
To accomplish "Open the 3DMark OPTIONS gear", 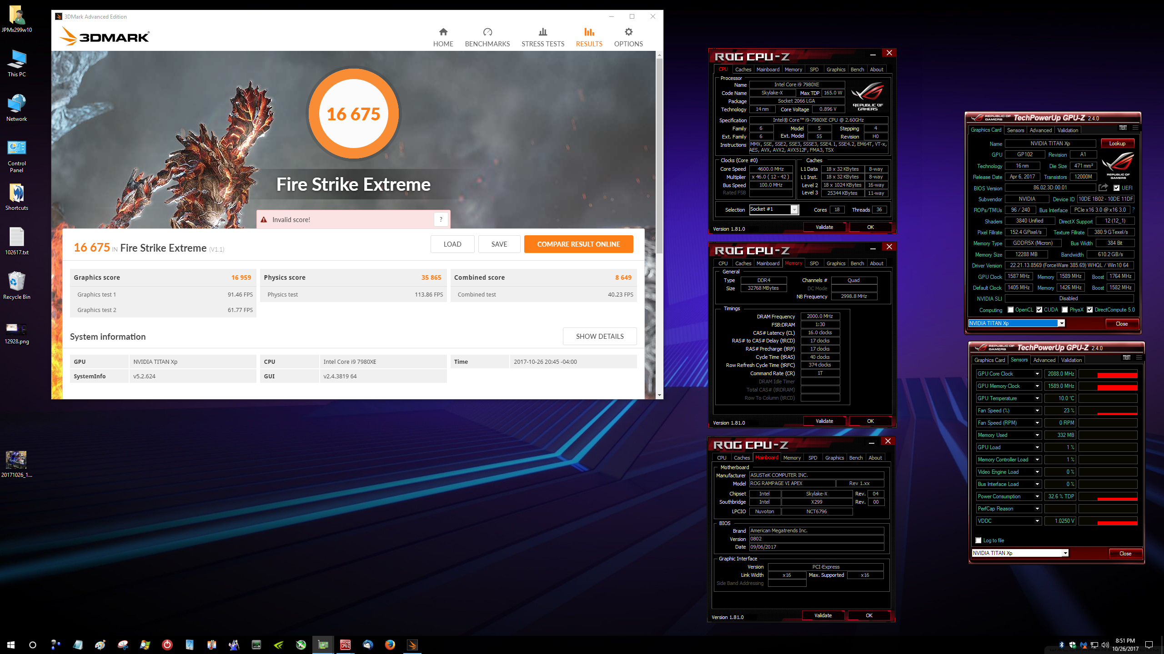I will pyautogui.click(x=628, y=32).
